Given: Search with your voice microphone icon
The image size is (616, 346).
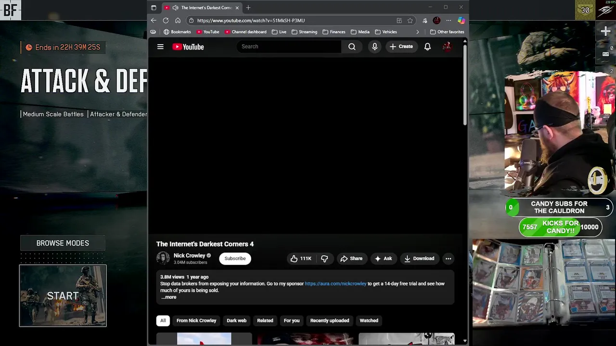Looking at the screenshot, I should (x=374, y=47).
